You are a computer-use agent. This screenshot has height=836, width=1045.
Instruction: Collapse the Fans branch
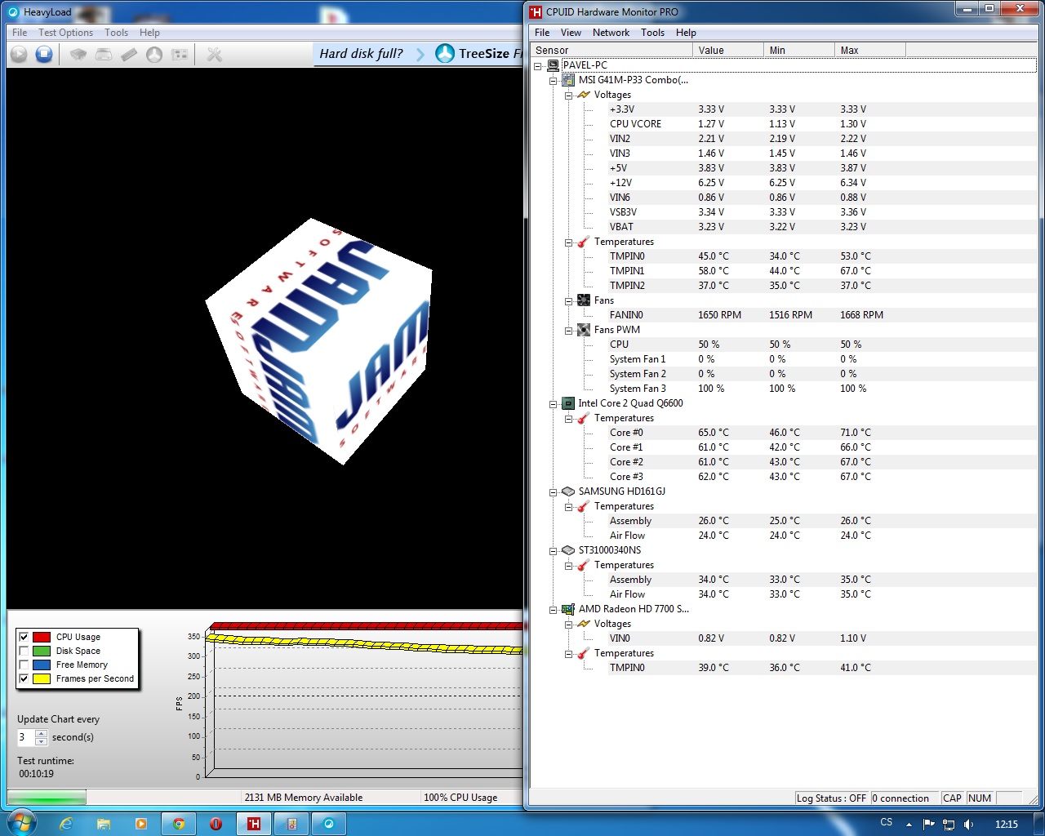[568, 301]
